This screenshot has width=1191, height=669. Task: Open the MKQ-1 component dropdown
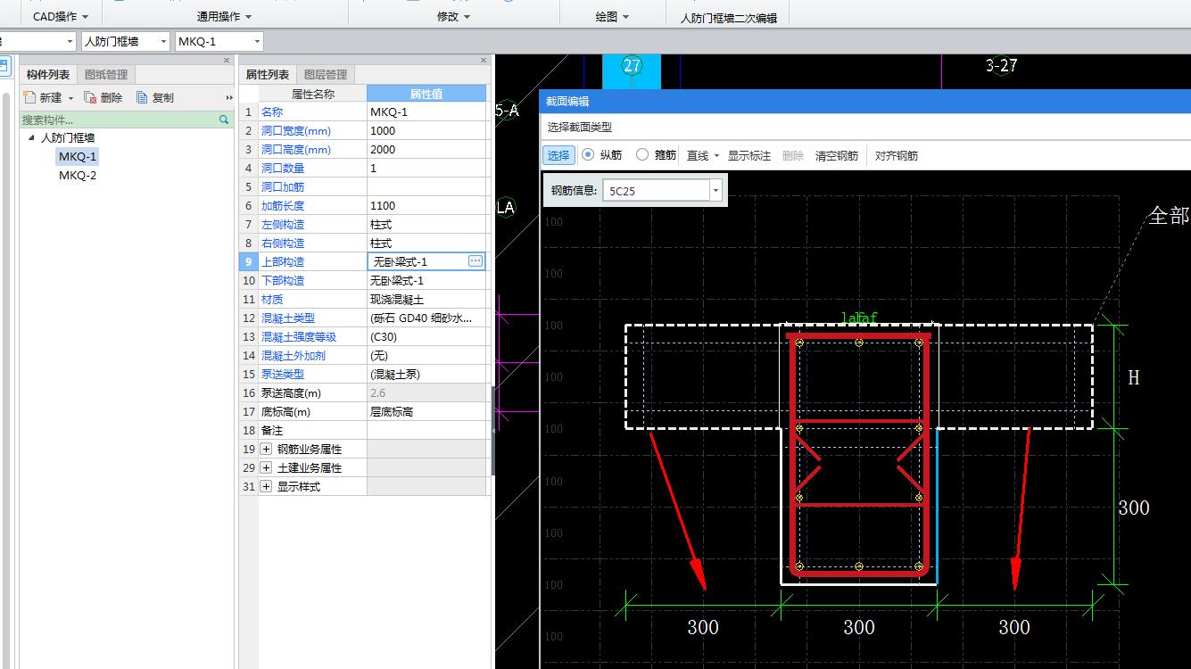[257, 41]
